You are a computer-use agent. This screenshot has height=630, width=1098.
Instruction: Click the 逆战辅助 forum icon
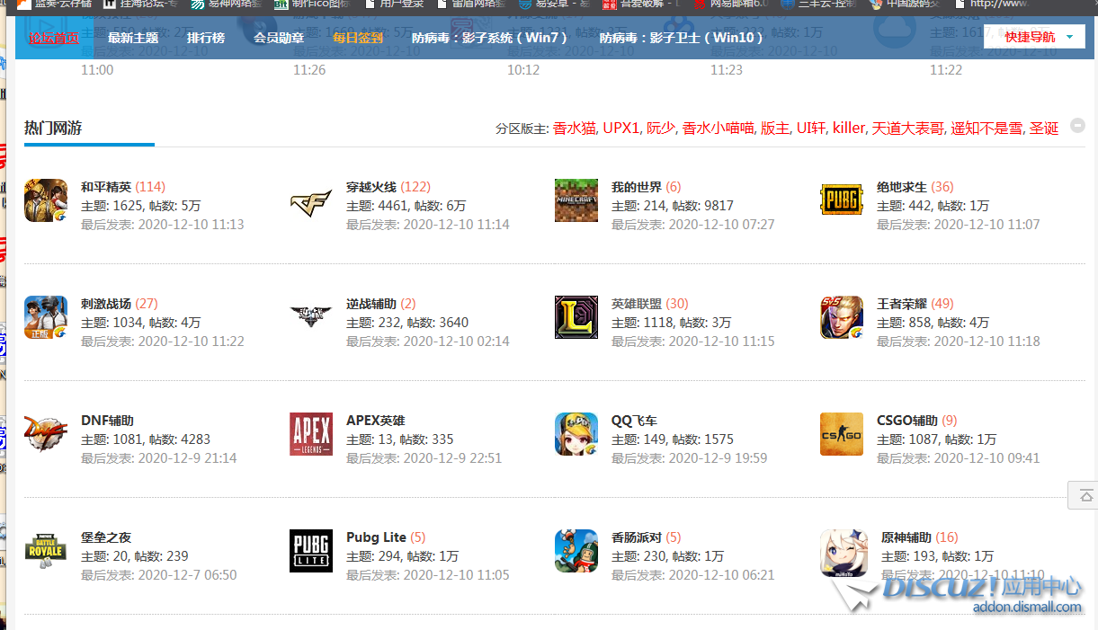[311, 317]
